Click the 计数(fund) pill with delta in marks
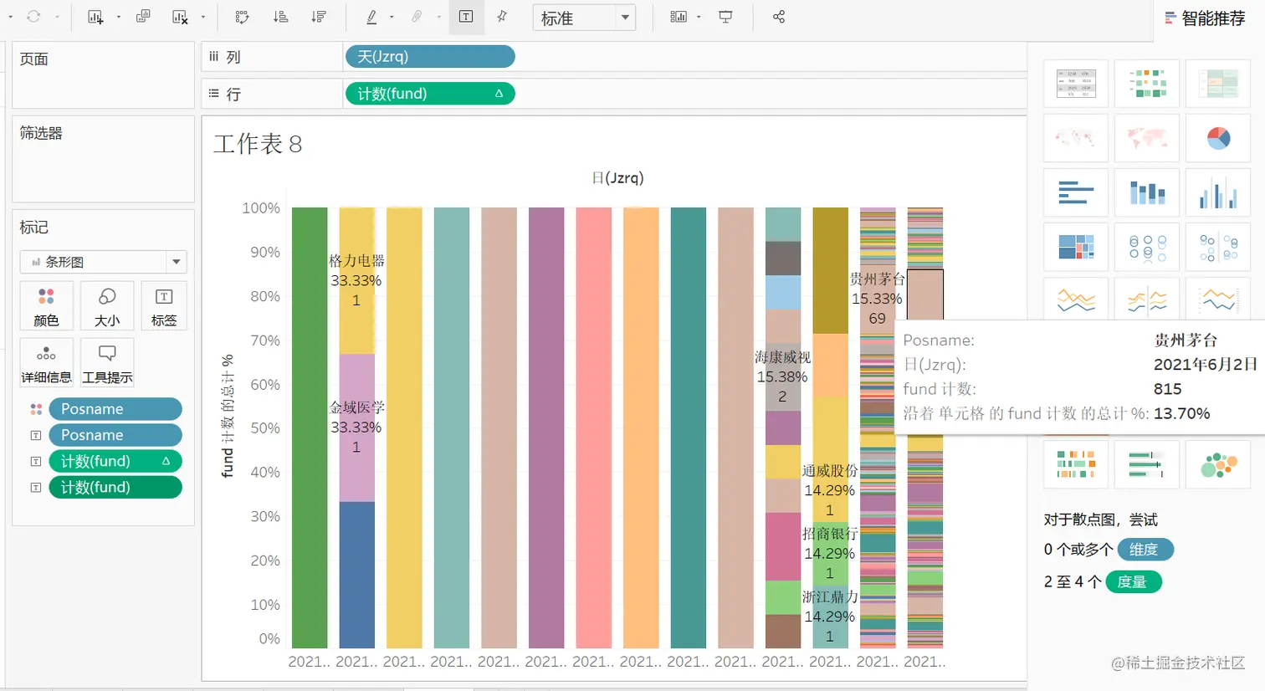The image size is (1265, 691). pyautogui.click(x=115, y=461)
